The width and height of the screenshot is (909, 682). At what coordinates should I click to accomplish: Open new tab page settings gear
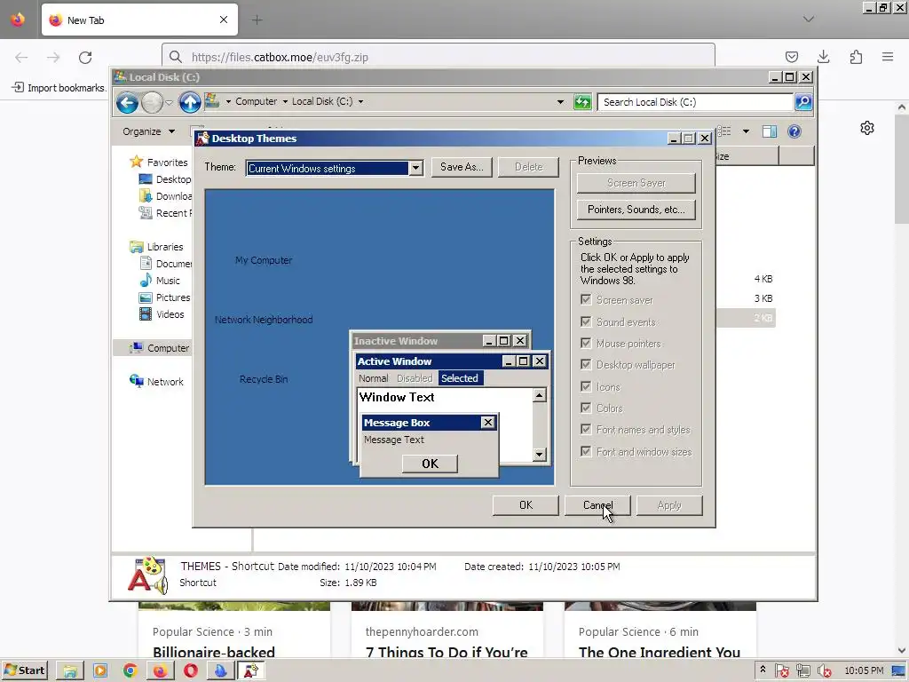tap(866, 128)
